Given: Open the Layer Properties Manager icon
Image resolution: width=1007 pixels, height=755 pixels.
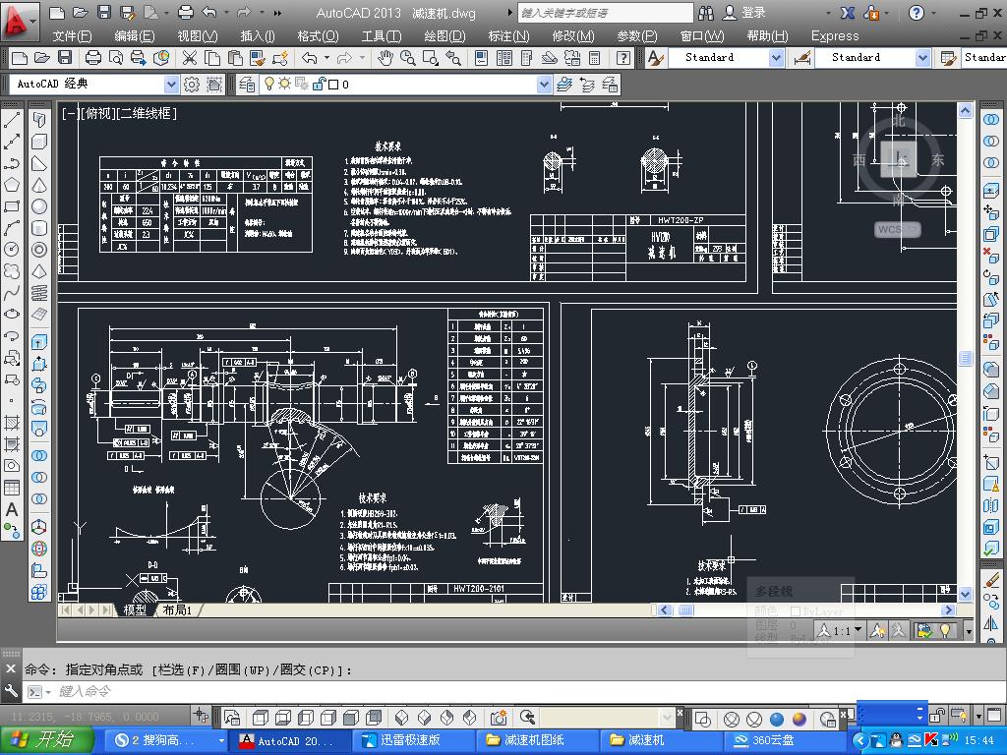Looking at the screenshot, I should [x=247, y=85].
